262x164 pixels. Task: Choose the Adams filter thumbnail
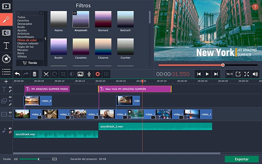[59, 19]
